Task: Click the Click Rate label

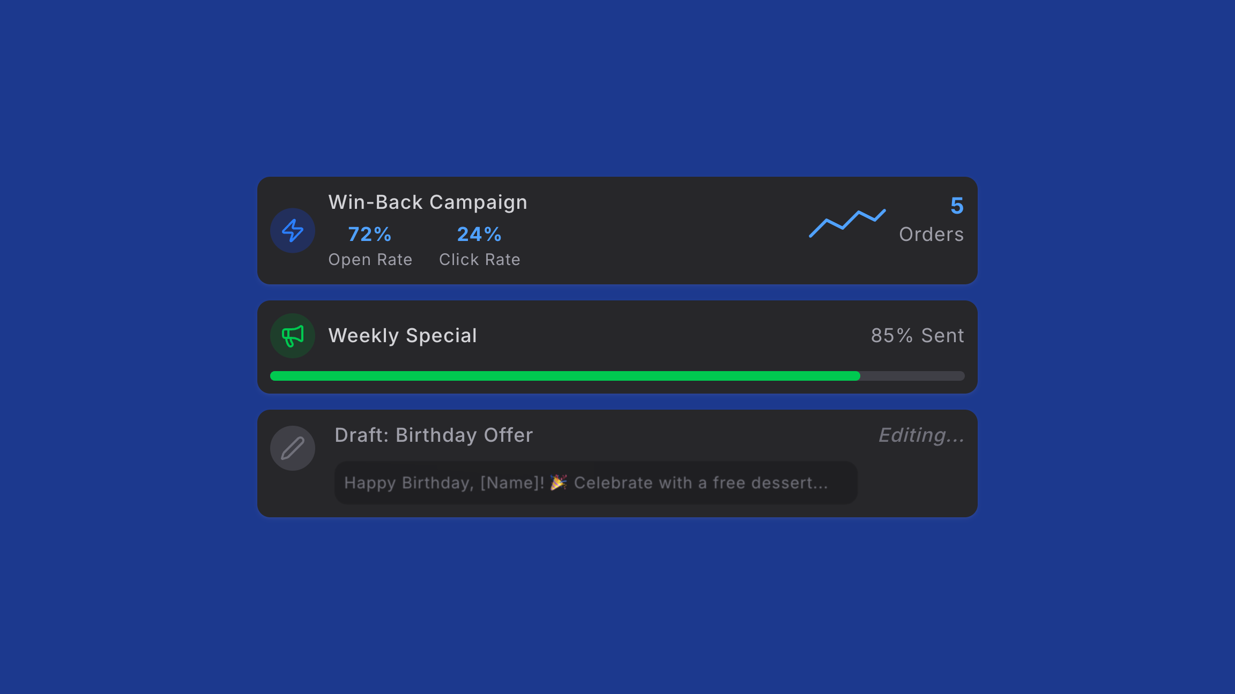Action: pos(480,259)
